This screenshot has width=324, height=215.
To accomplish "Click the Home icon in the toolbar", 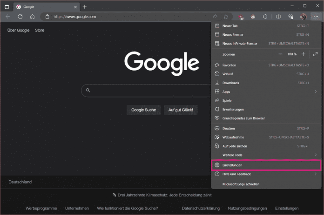I will (x=32, y=16).
